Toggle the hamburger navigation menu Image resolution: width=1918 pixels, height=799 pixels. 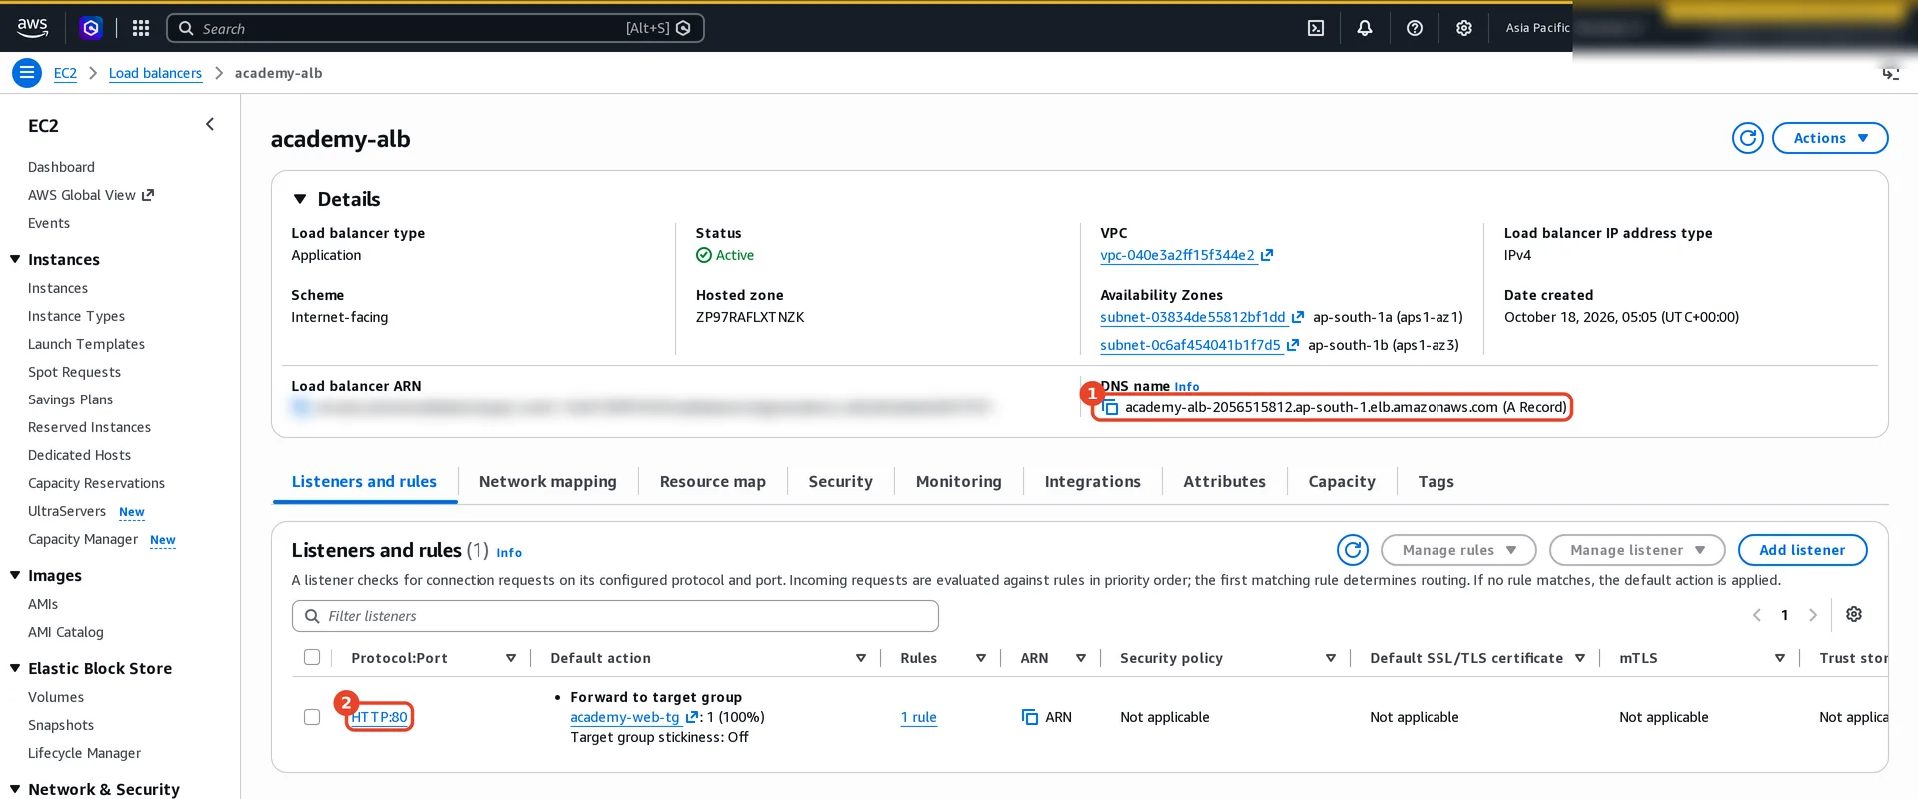pos(27,73)
